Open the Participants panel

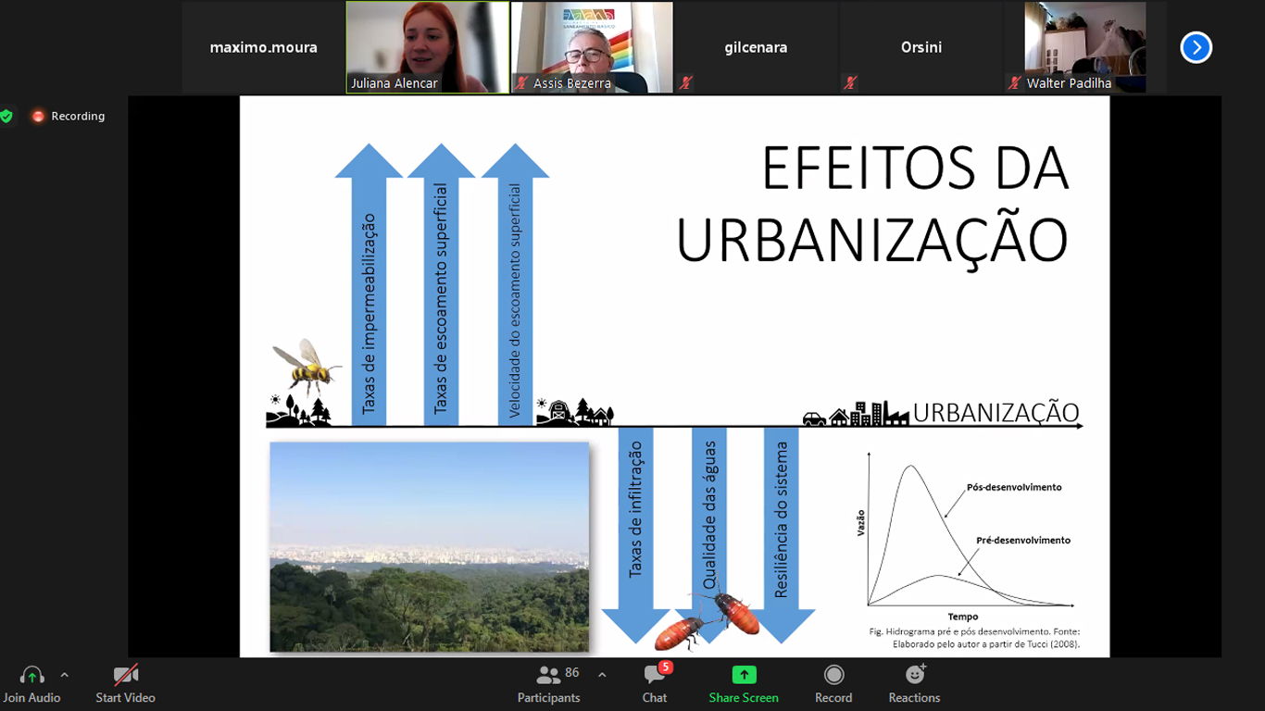point(549,676)
